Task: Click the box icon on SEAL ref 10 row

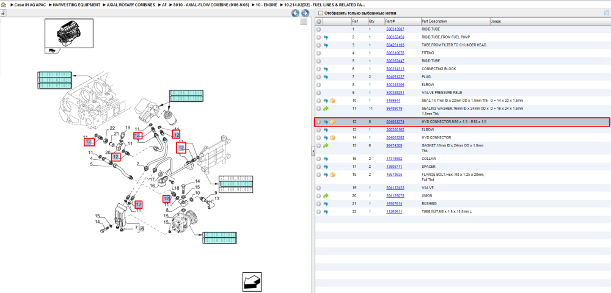Action: [x=332, y=100]
